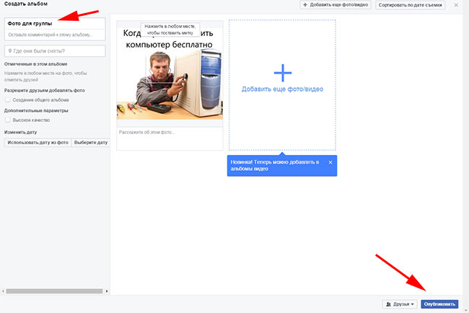Image resolution: width=469 pixels, height=313 pixels.
Task: Select Использовать дату из фото
Action: tap(38, 143)
